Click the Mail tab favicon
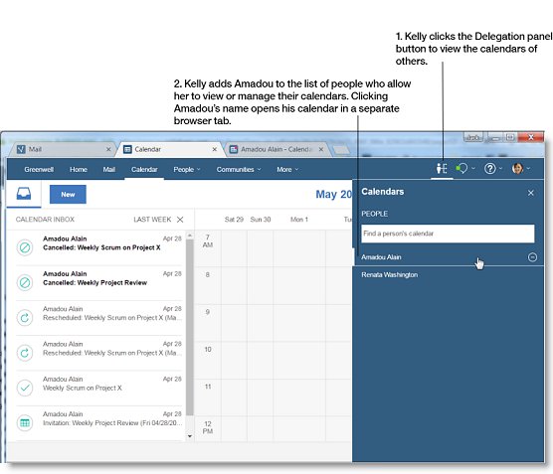This screenshot has width=553, height=474. 21,149
